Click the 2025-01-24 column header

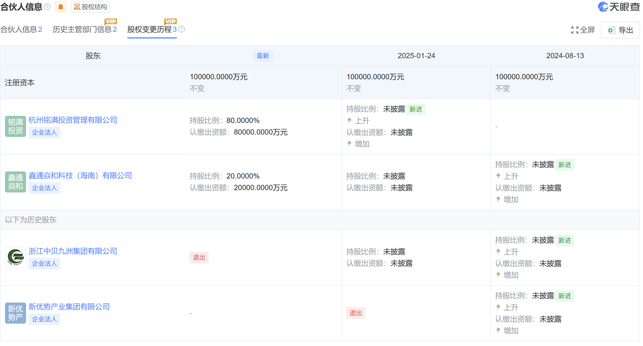(x=416, y=56)
